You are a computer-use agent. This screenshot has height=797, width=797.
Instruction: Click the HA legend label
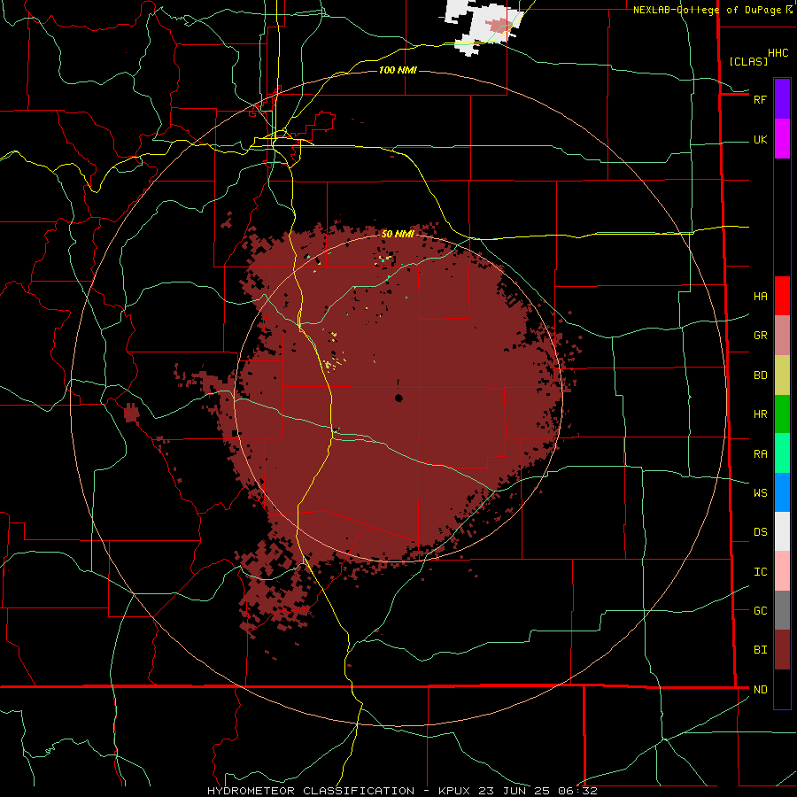760,297
